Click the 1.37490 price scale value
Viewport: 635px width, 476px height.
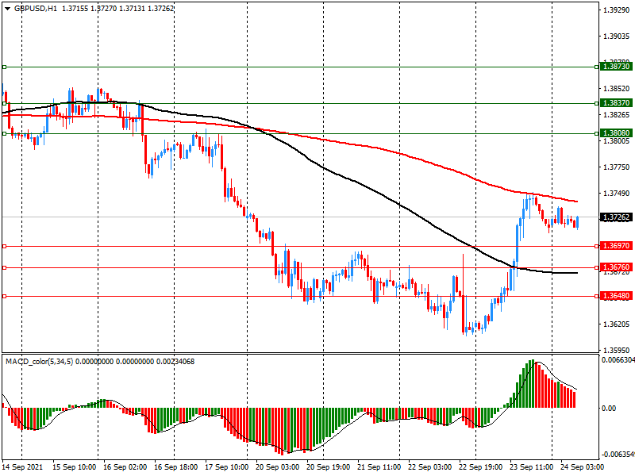pos(617,194)
